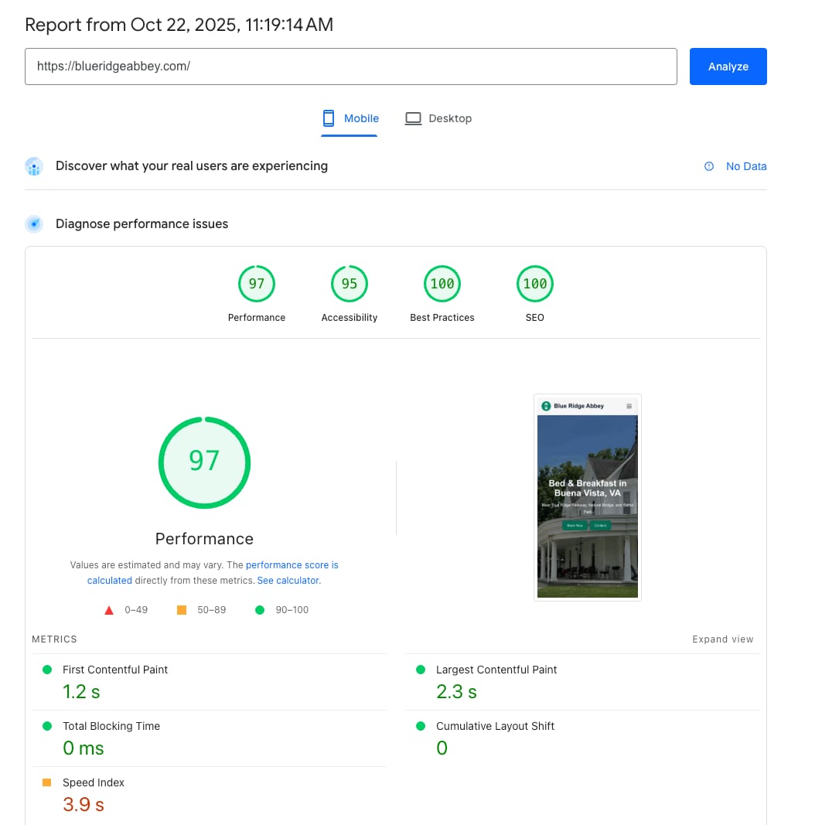Select the Performance 97 score gauge

coord(257,285)
